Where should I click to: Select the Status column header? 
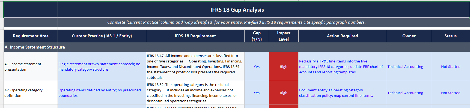450,36
